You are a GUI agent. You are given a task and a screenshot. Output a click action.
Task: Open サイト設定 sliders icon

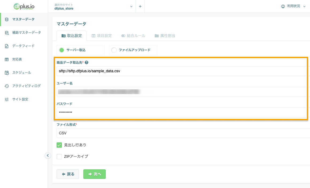click(x=7, y=99)
